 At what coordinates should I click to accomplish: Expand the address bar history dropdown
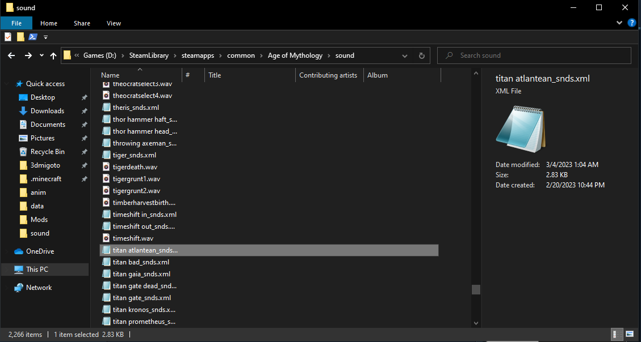[x=405, y=56]
